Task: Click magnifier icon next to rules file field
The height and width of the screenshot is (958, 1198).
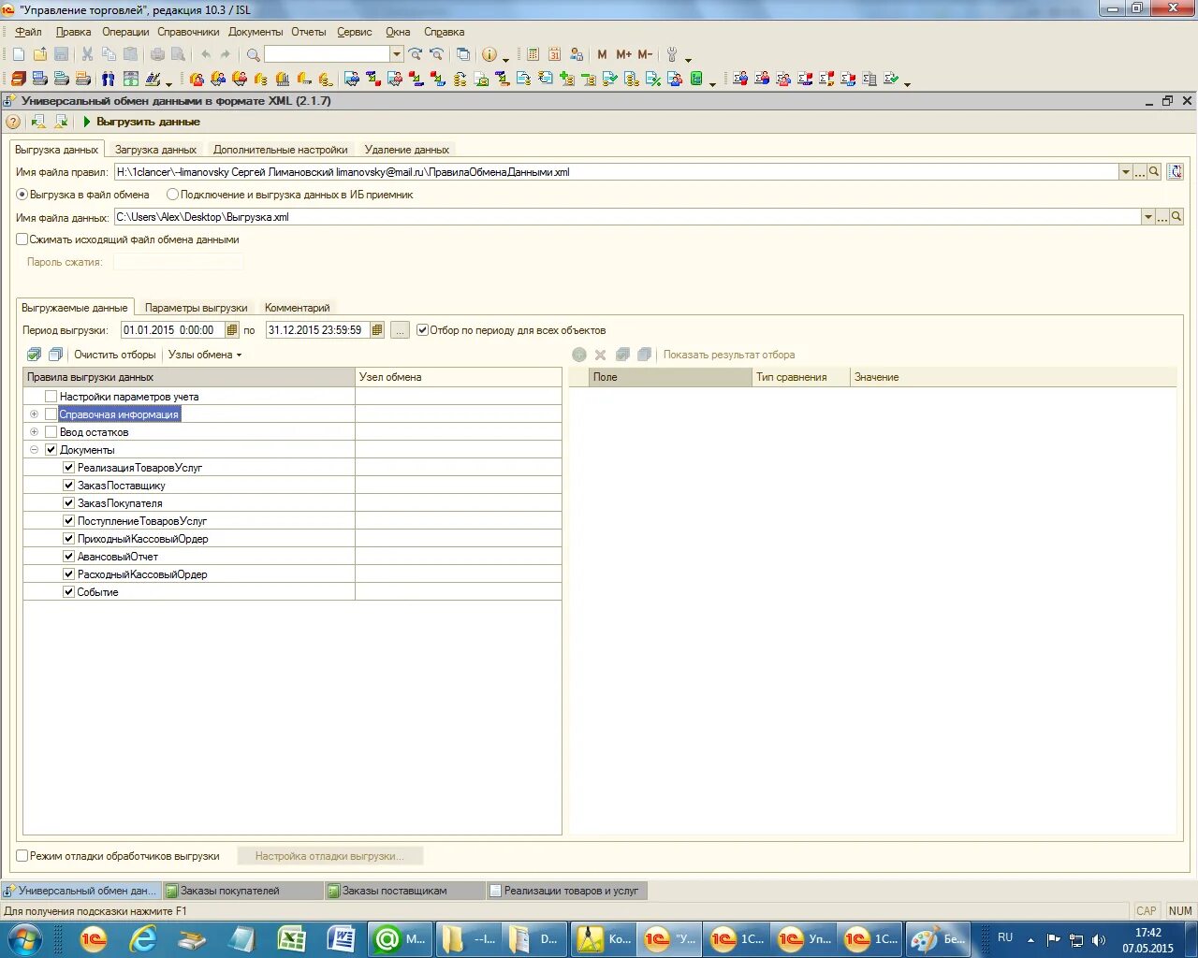Action: (1154, 172)
